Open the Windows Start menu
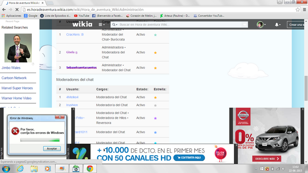Screen dimensions: 308x173 click(6, 169)
